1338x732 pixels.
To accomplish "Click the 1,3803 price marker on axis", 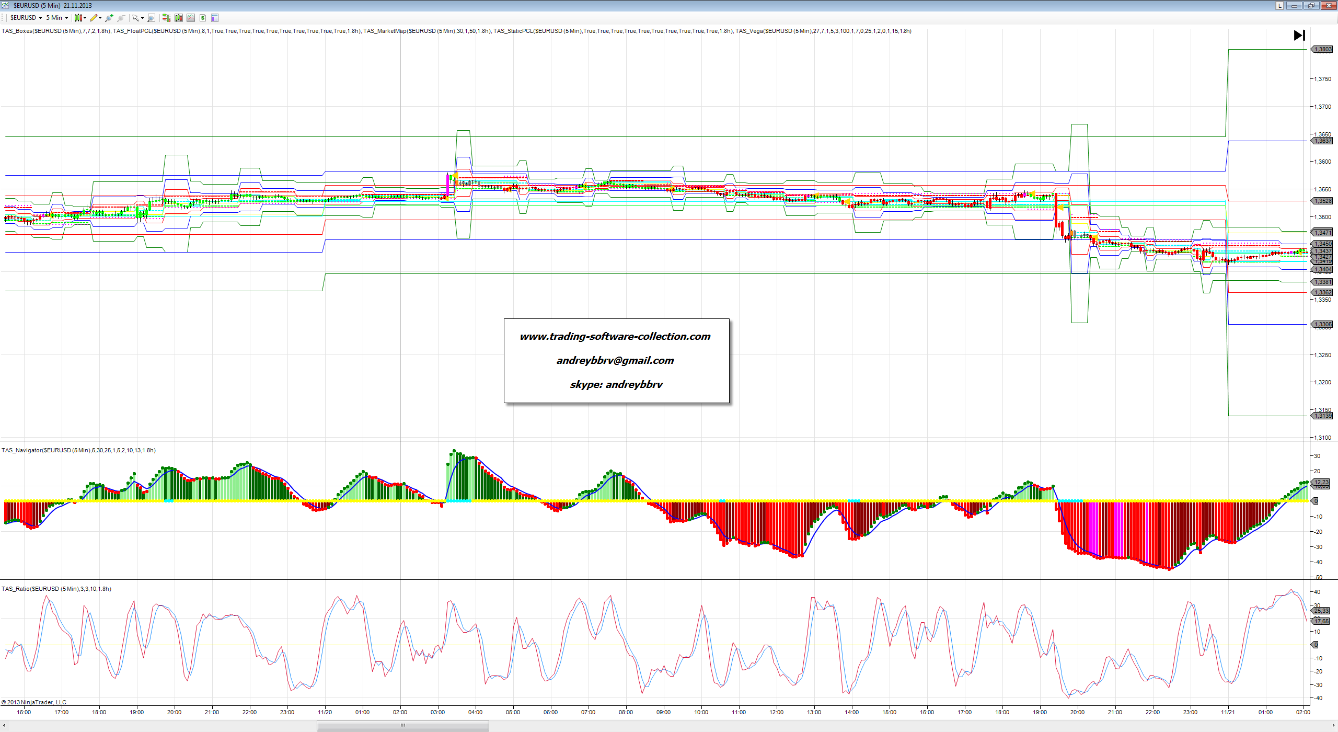I will pos(1323,50).
